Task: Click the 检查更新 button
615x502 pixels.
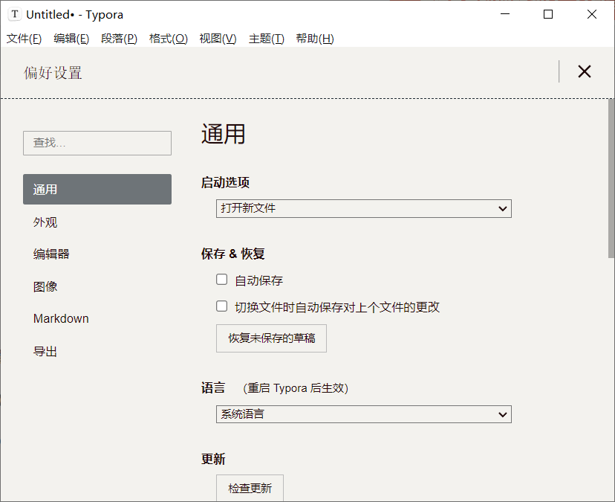Action: (x=250, y=488)
